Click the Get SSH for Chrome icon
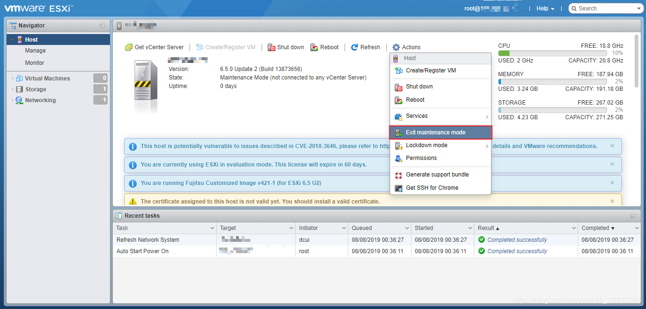Viewport: 646px width, 309px height. coord(399,188)
